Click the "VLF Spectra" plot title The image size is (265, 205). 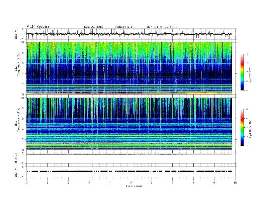click(38, 26)
